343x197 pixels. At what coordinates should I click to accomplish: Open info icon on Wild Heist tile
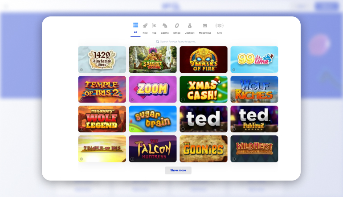pyautogui.click(x=233, y=159)
